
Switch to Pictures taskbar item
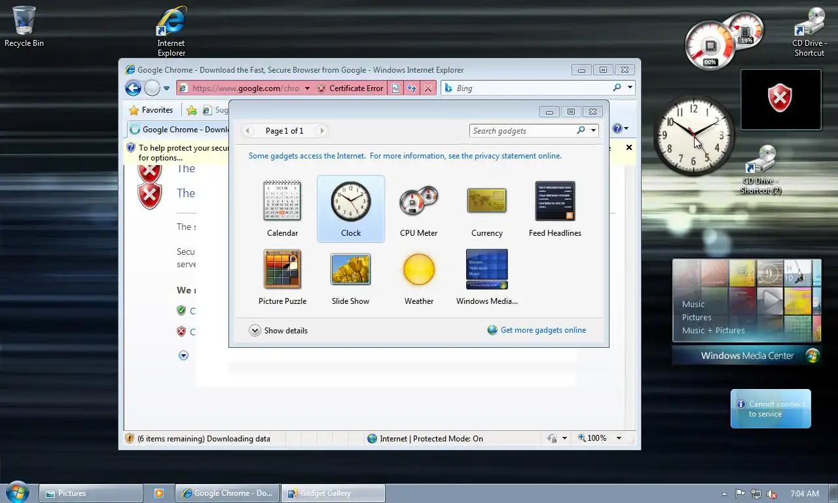tap(91, 493)
